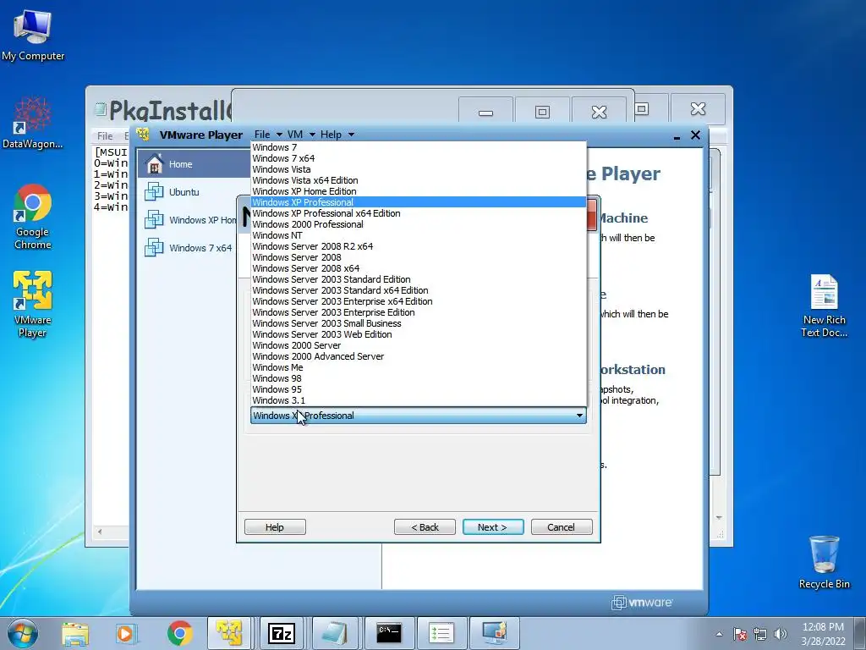Open the VMware Player File menu
Screen dimensions: 866x650
[268, 135]
